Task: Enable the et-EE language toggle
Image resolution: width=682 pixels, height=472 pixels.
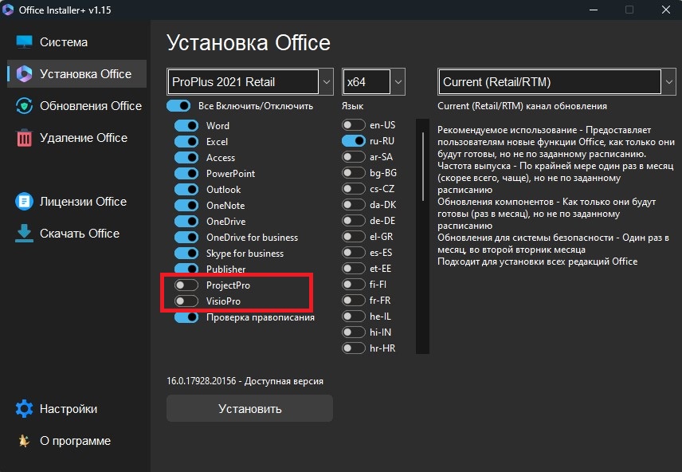Action: pyautogui.click(x=353, y=268)
